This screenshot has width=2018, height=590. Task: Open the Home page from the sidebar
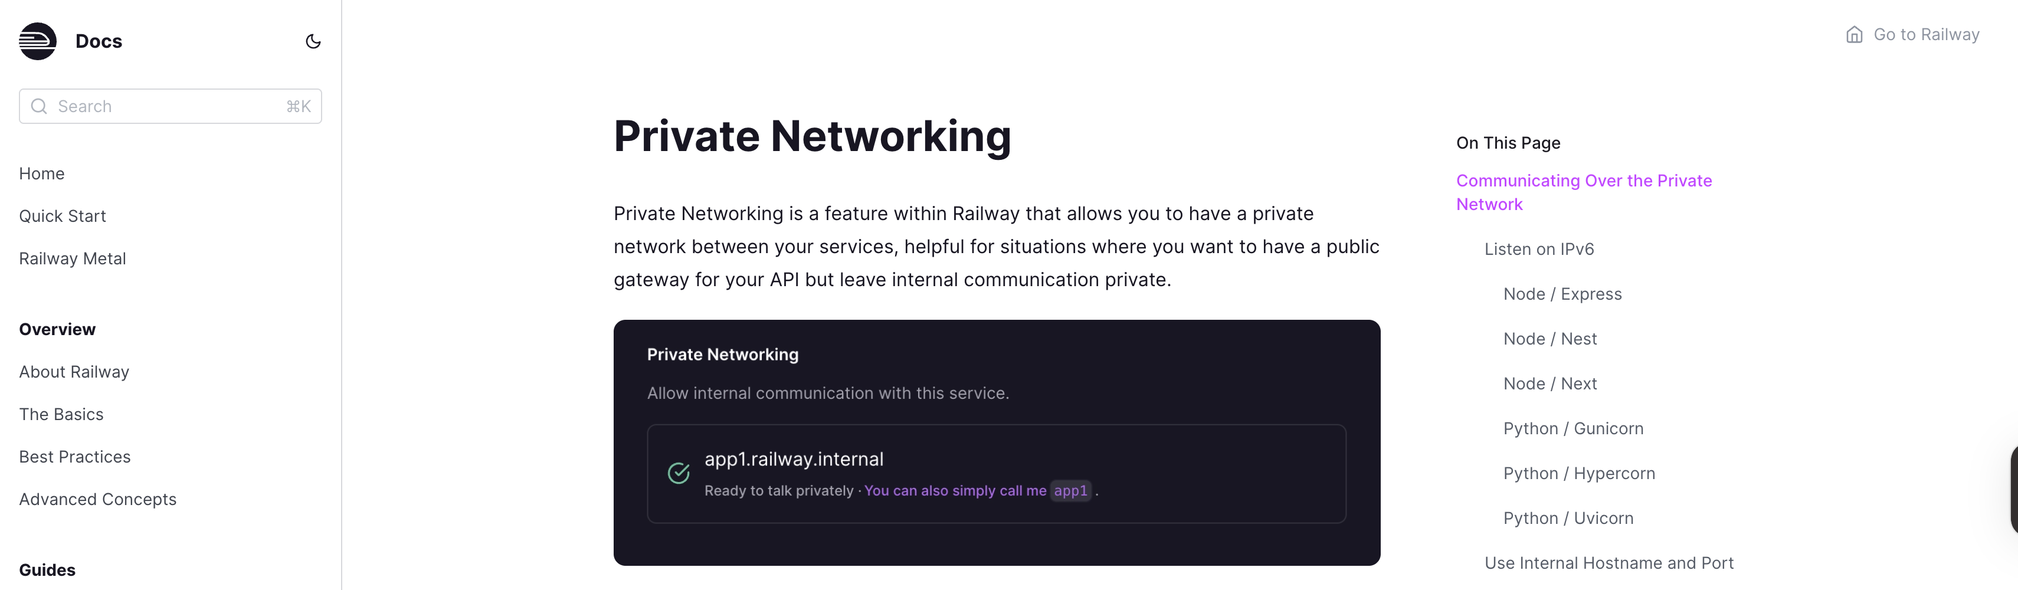(x=41, y=173)
